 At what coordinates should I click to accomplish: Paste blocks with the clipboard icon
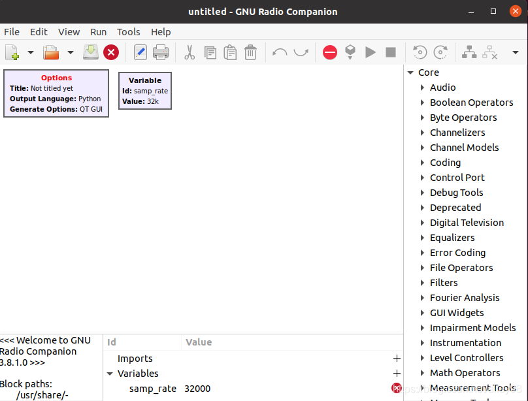tap(230, 52)
